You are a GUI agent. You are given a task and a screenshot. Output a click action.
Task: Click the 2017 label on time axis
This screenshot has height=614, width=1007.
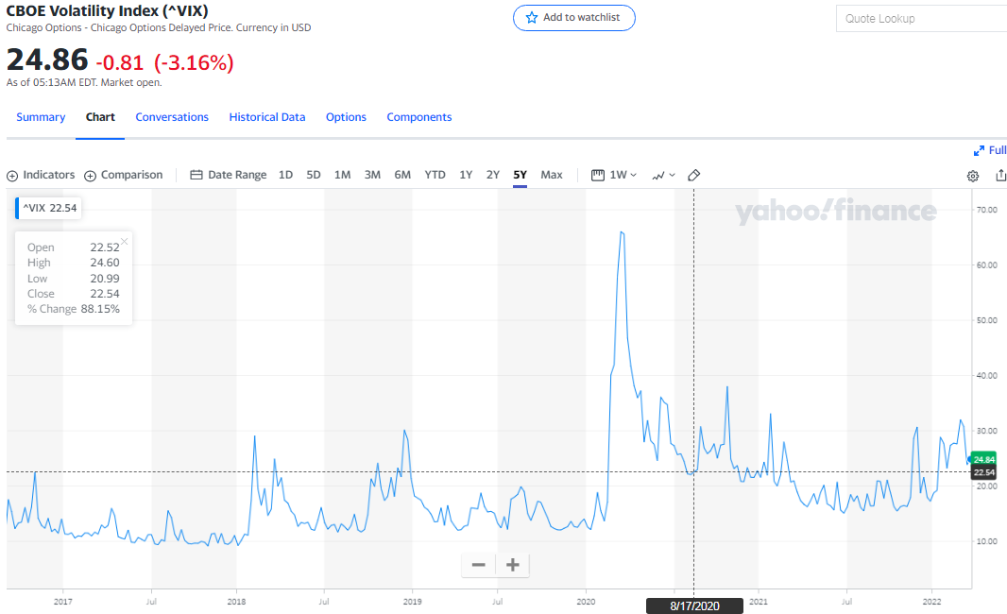point(63,602)
